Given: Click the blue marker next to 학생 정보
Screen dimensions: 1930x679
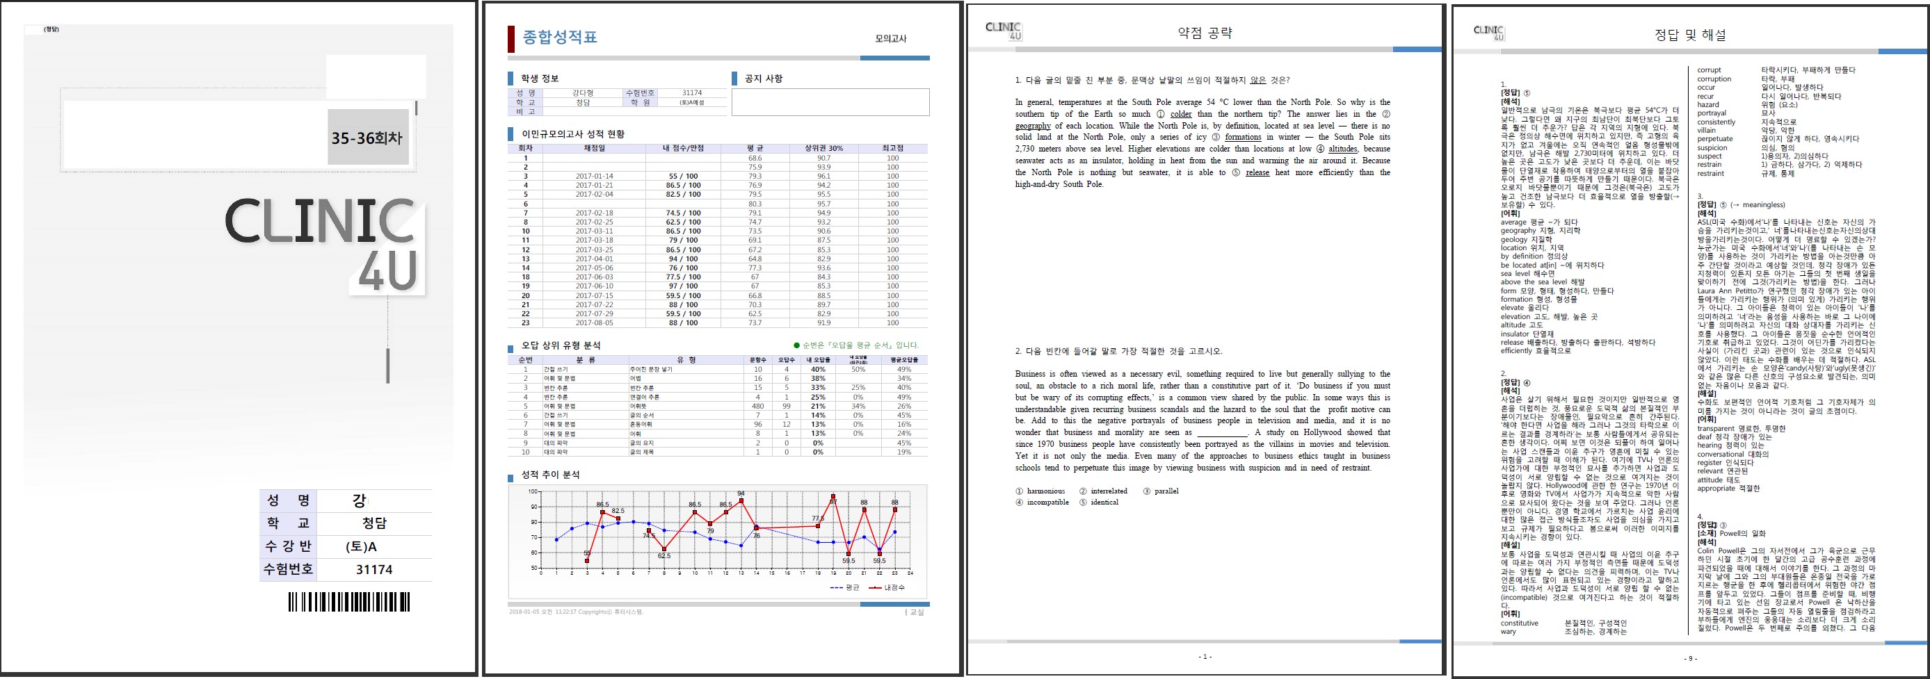Looking at the screenshot, I should (x=511, y=79).
